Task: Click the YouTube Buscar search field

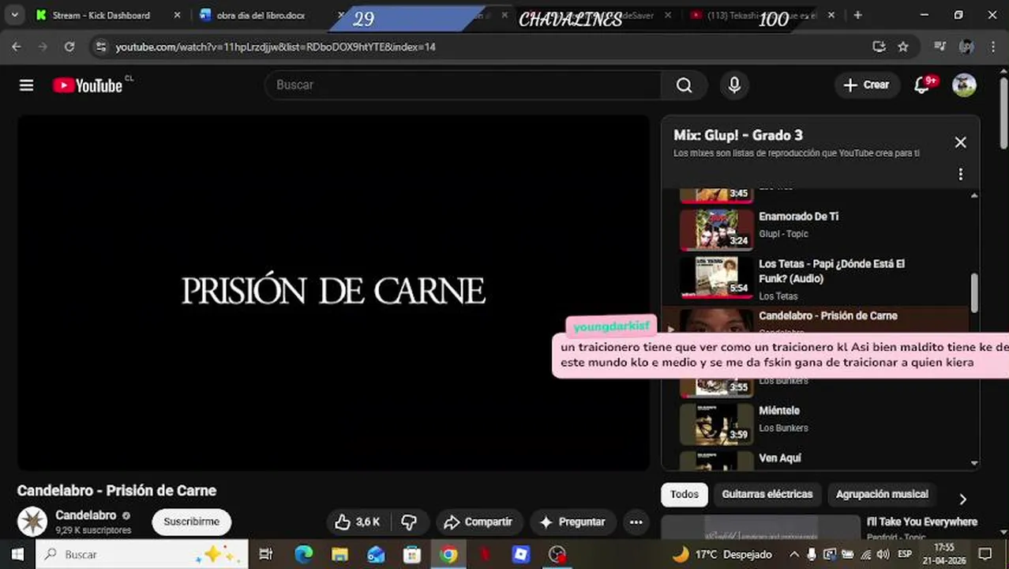Action: (463, 85)
